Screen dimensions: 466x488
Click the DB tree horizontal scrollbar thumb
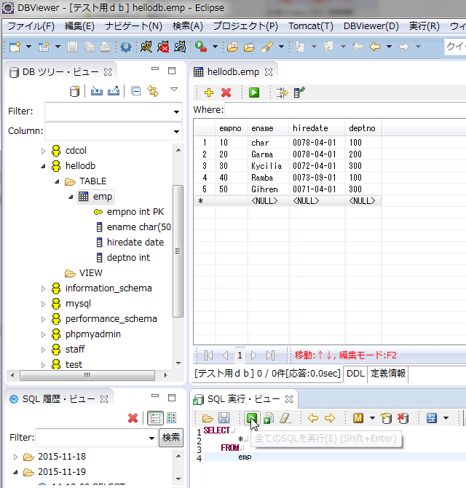click(x=87, y=375)
